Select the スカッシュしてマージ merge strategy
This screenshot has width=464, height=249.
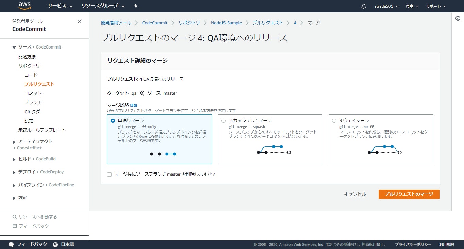coord(223,120)
